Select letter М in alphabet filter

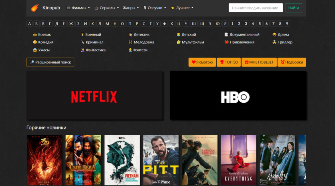point(107,24)
